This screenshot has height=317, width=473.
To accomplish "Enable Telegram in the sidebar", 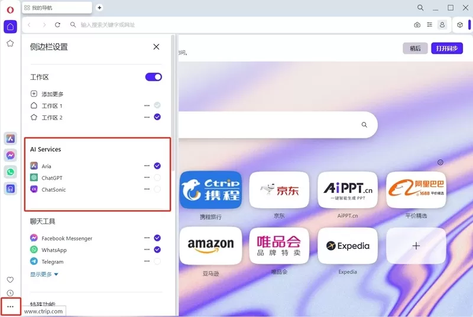I will [x=157, y=261].
